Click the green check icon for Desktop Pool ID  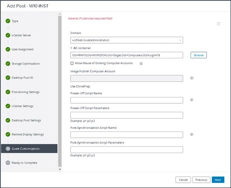(8, 78)
